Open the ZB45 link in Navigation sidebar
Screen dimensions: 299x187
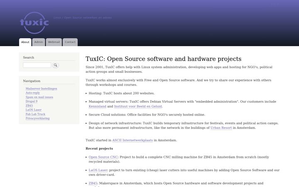click(x=29, y=106)
